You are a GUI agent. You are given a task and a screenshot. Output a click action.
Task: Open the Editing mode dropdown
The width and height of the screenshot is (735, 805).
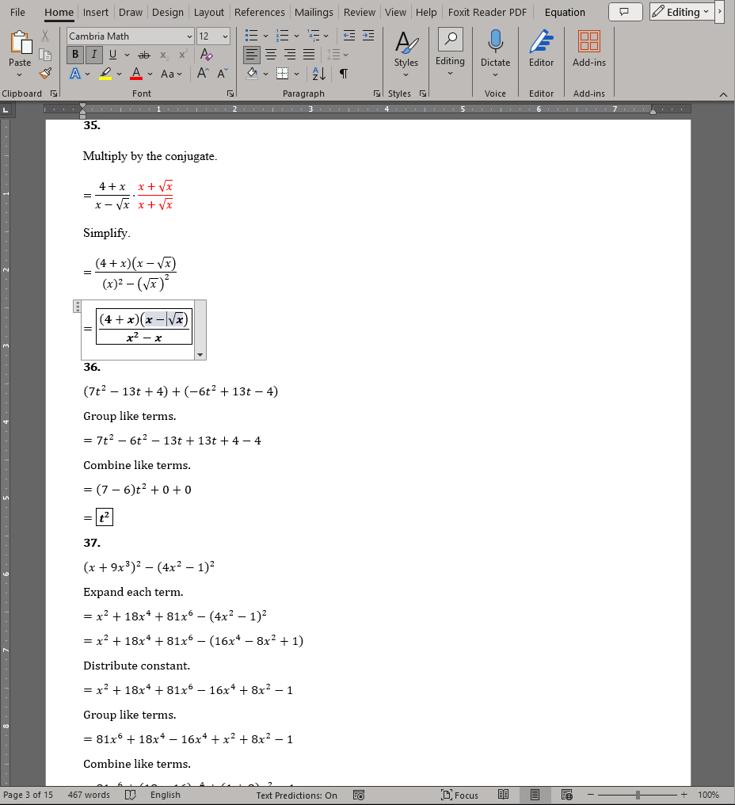coord(682,12)
